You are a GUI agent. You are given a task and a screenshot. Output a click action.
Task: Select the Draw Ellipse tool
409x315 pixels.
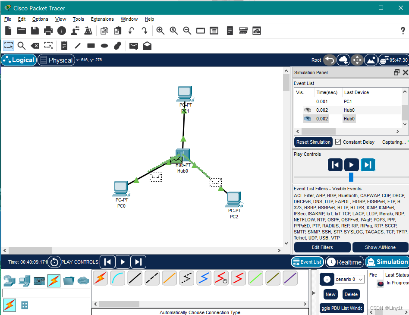click(104, 46)
